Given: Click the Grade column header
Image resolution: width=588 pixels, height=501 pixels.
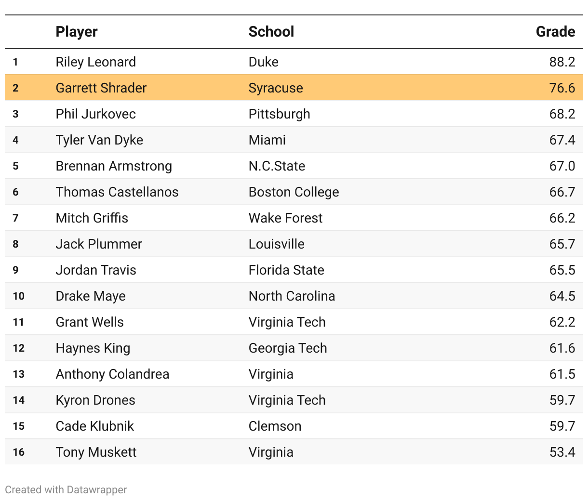Looking at the screenshot, I should [555, 32].
